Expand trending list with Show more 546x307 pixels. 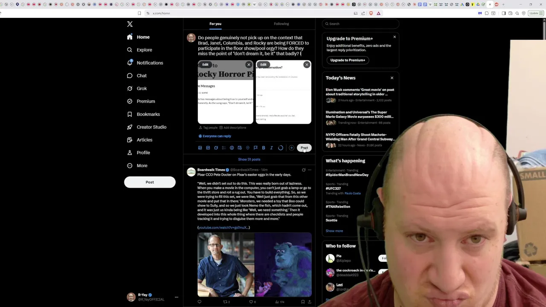[334, 231]
